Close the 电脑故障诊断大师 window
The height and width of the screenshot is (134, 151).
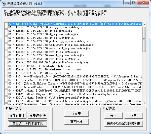pos(143,3)
